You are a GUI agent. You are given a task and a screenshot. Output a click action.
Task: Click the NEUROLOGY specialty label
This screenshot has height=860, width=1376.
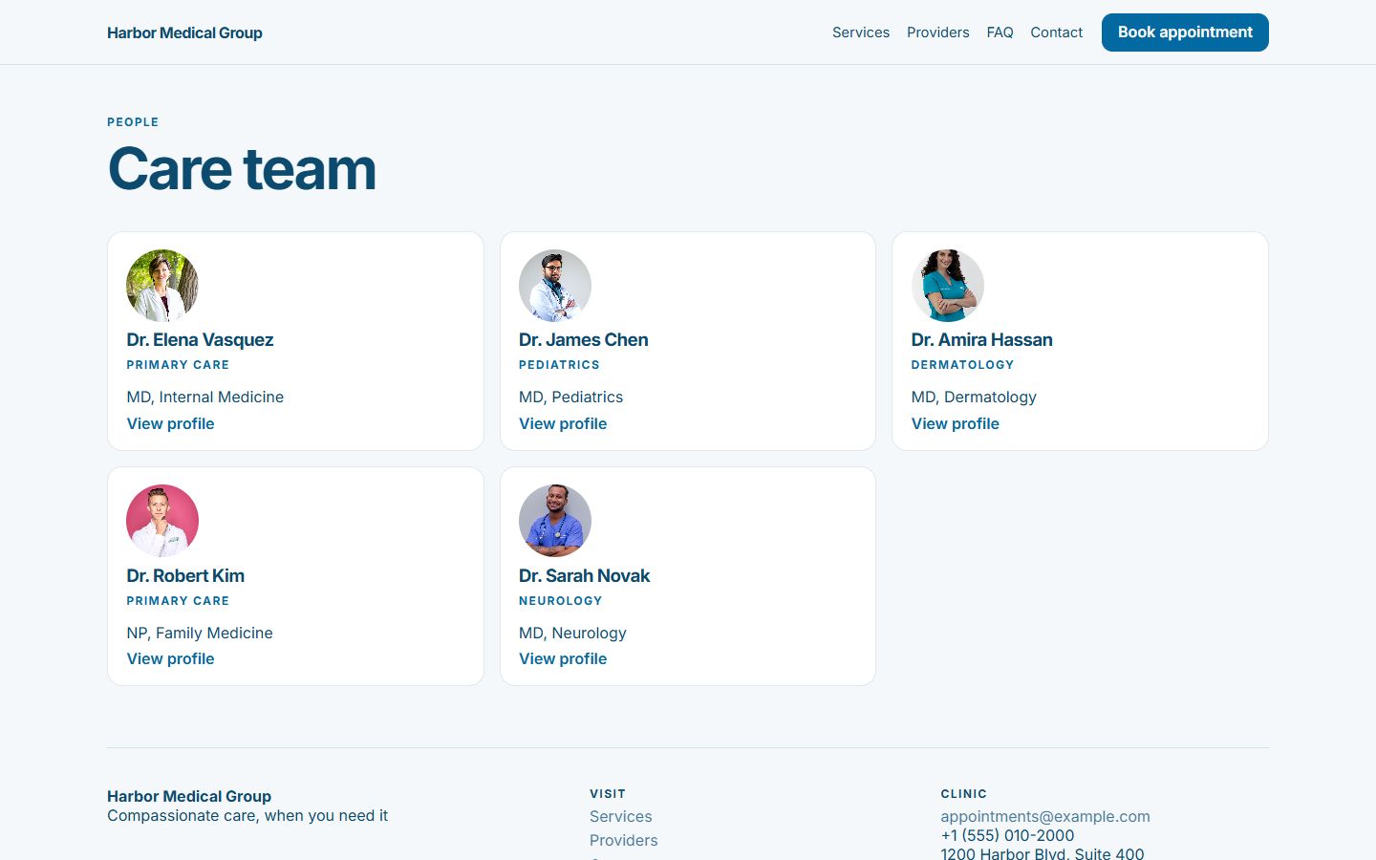click(x=561, y=601)
